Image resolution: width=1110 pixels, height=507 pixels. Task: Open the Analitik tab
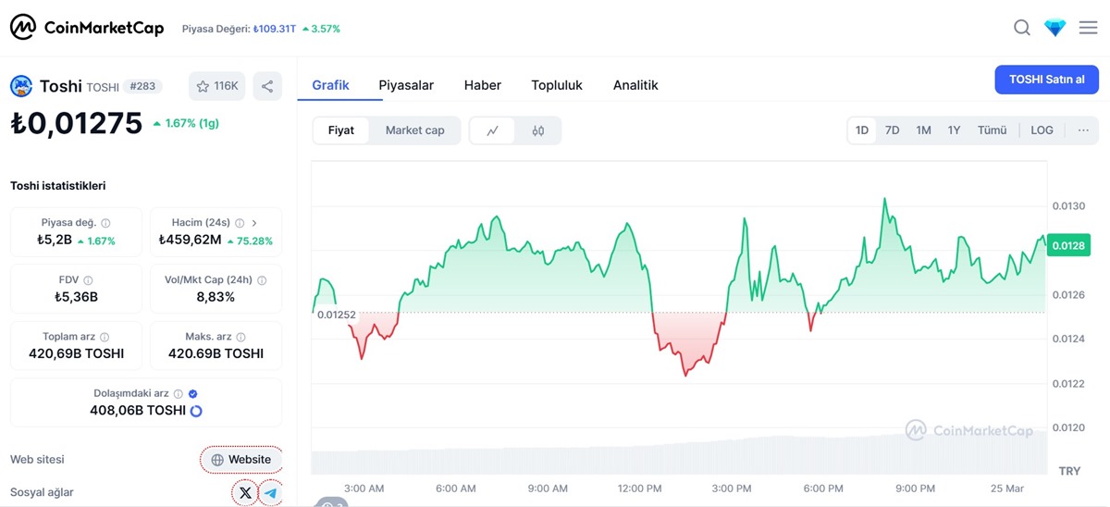pos(635,85)
